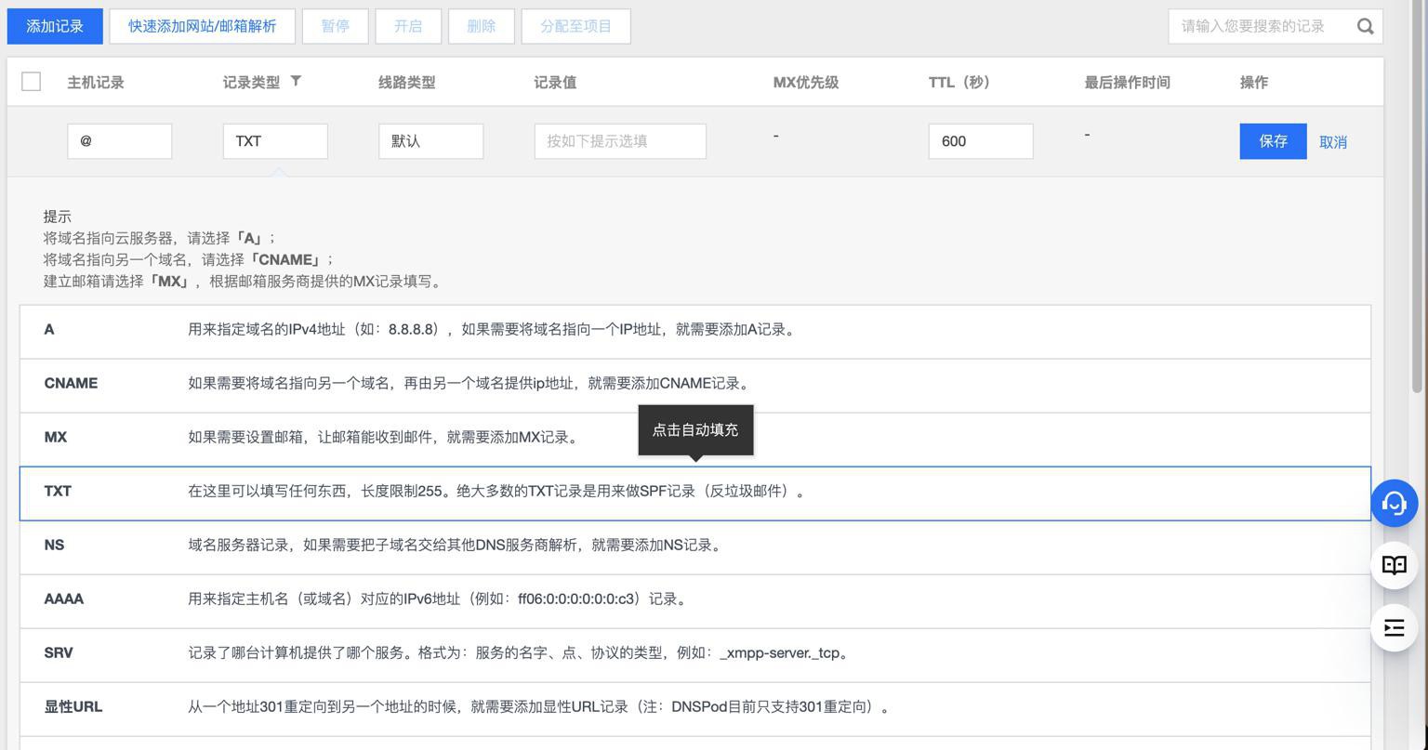
Task: Click the 分配至项目 button
Action: 576,26
